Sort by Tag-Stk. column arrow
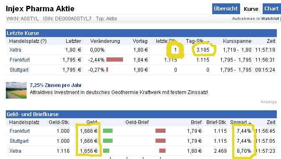The image size is (281, 159). [208, 42]
